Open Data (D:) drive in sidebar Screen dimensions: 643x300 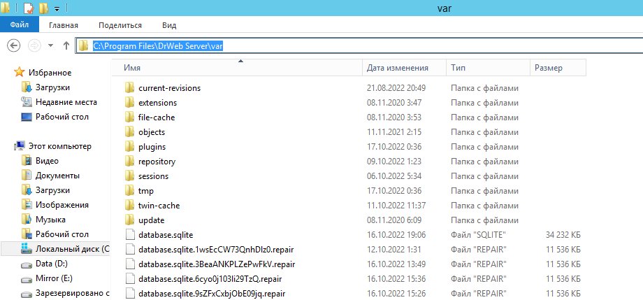coord(52,264)
